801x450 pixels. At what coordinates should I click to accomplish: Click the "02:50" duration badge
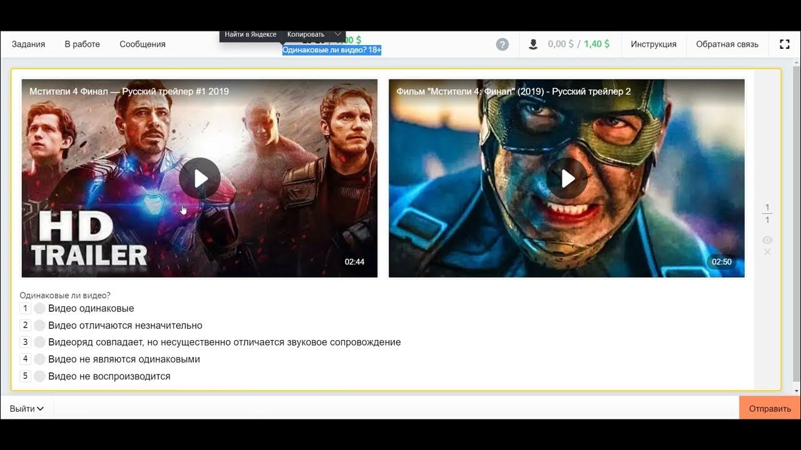(x=722, y=262)
